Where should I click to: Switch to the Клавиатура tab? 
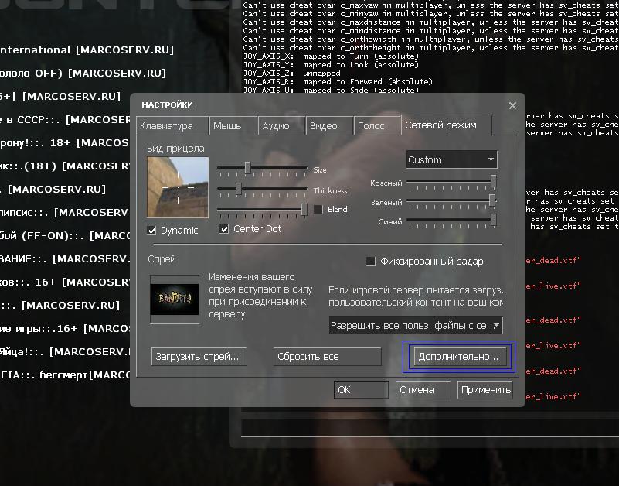pos(166,126)
